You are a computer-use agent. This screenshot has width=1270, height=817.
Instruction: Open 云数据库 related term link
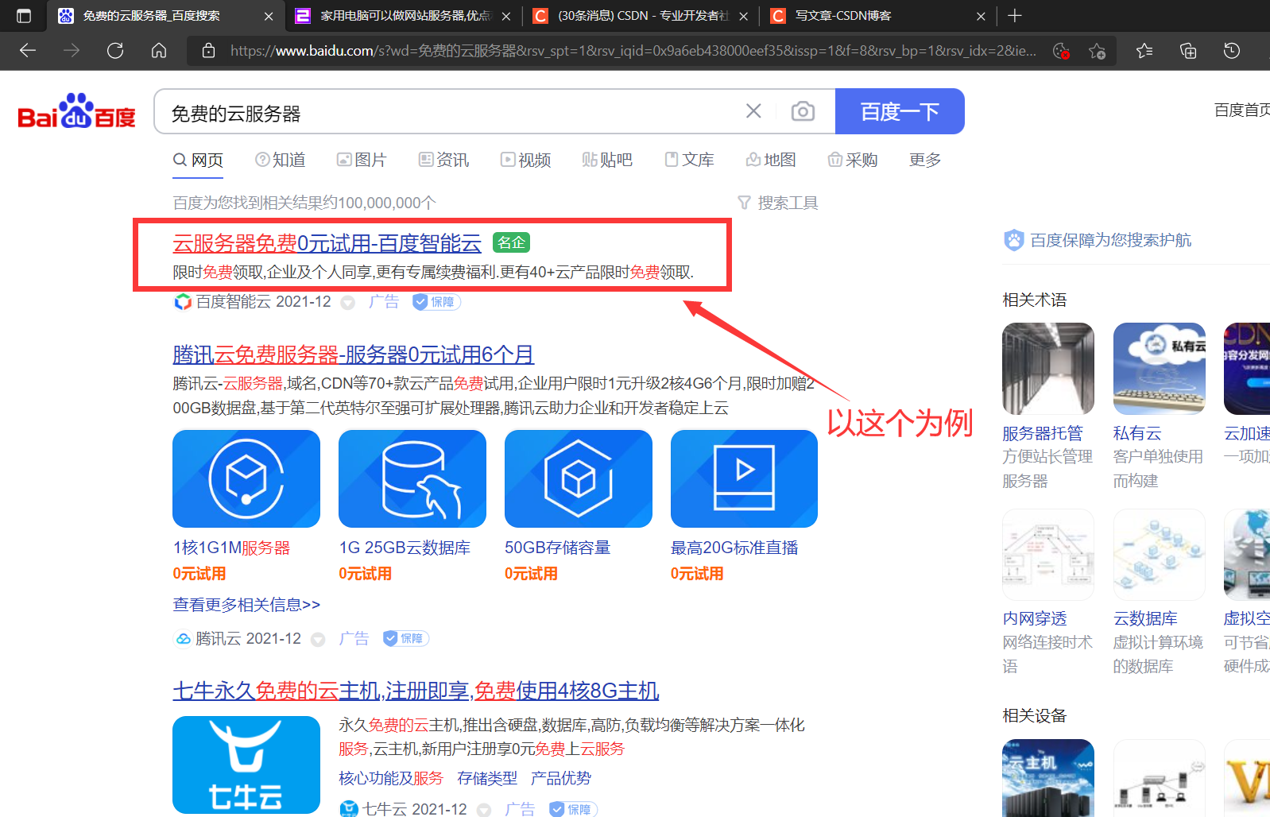coord(1145,618)
